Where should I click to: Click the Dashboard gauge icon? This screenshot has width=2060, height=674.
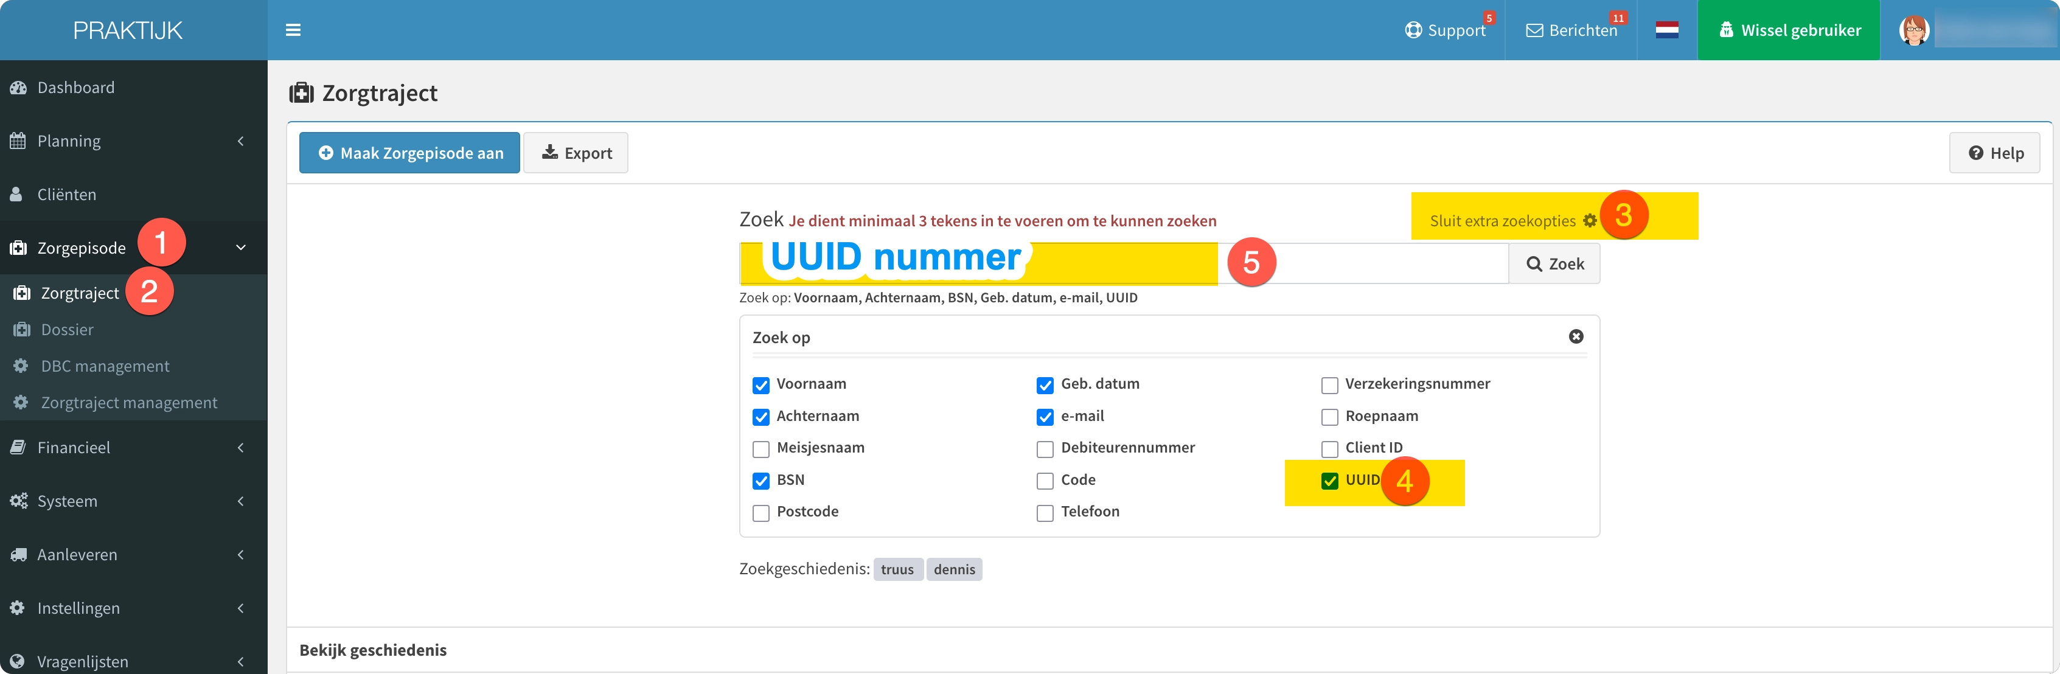point(18,87)
